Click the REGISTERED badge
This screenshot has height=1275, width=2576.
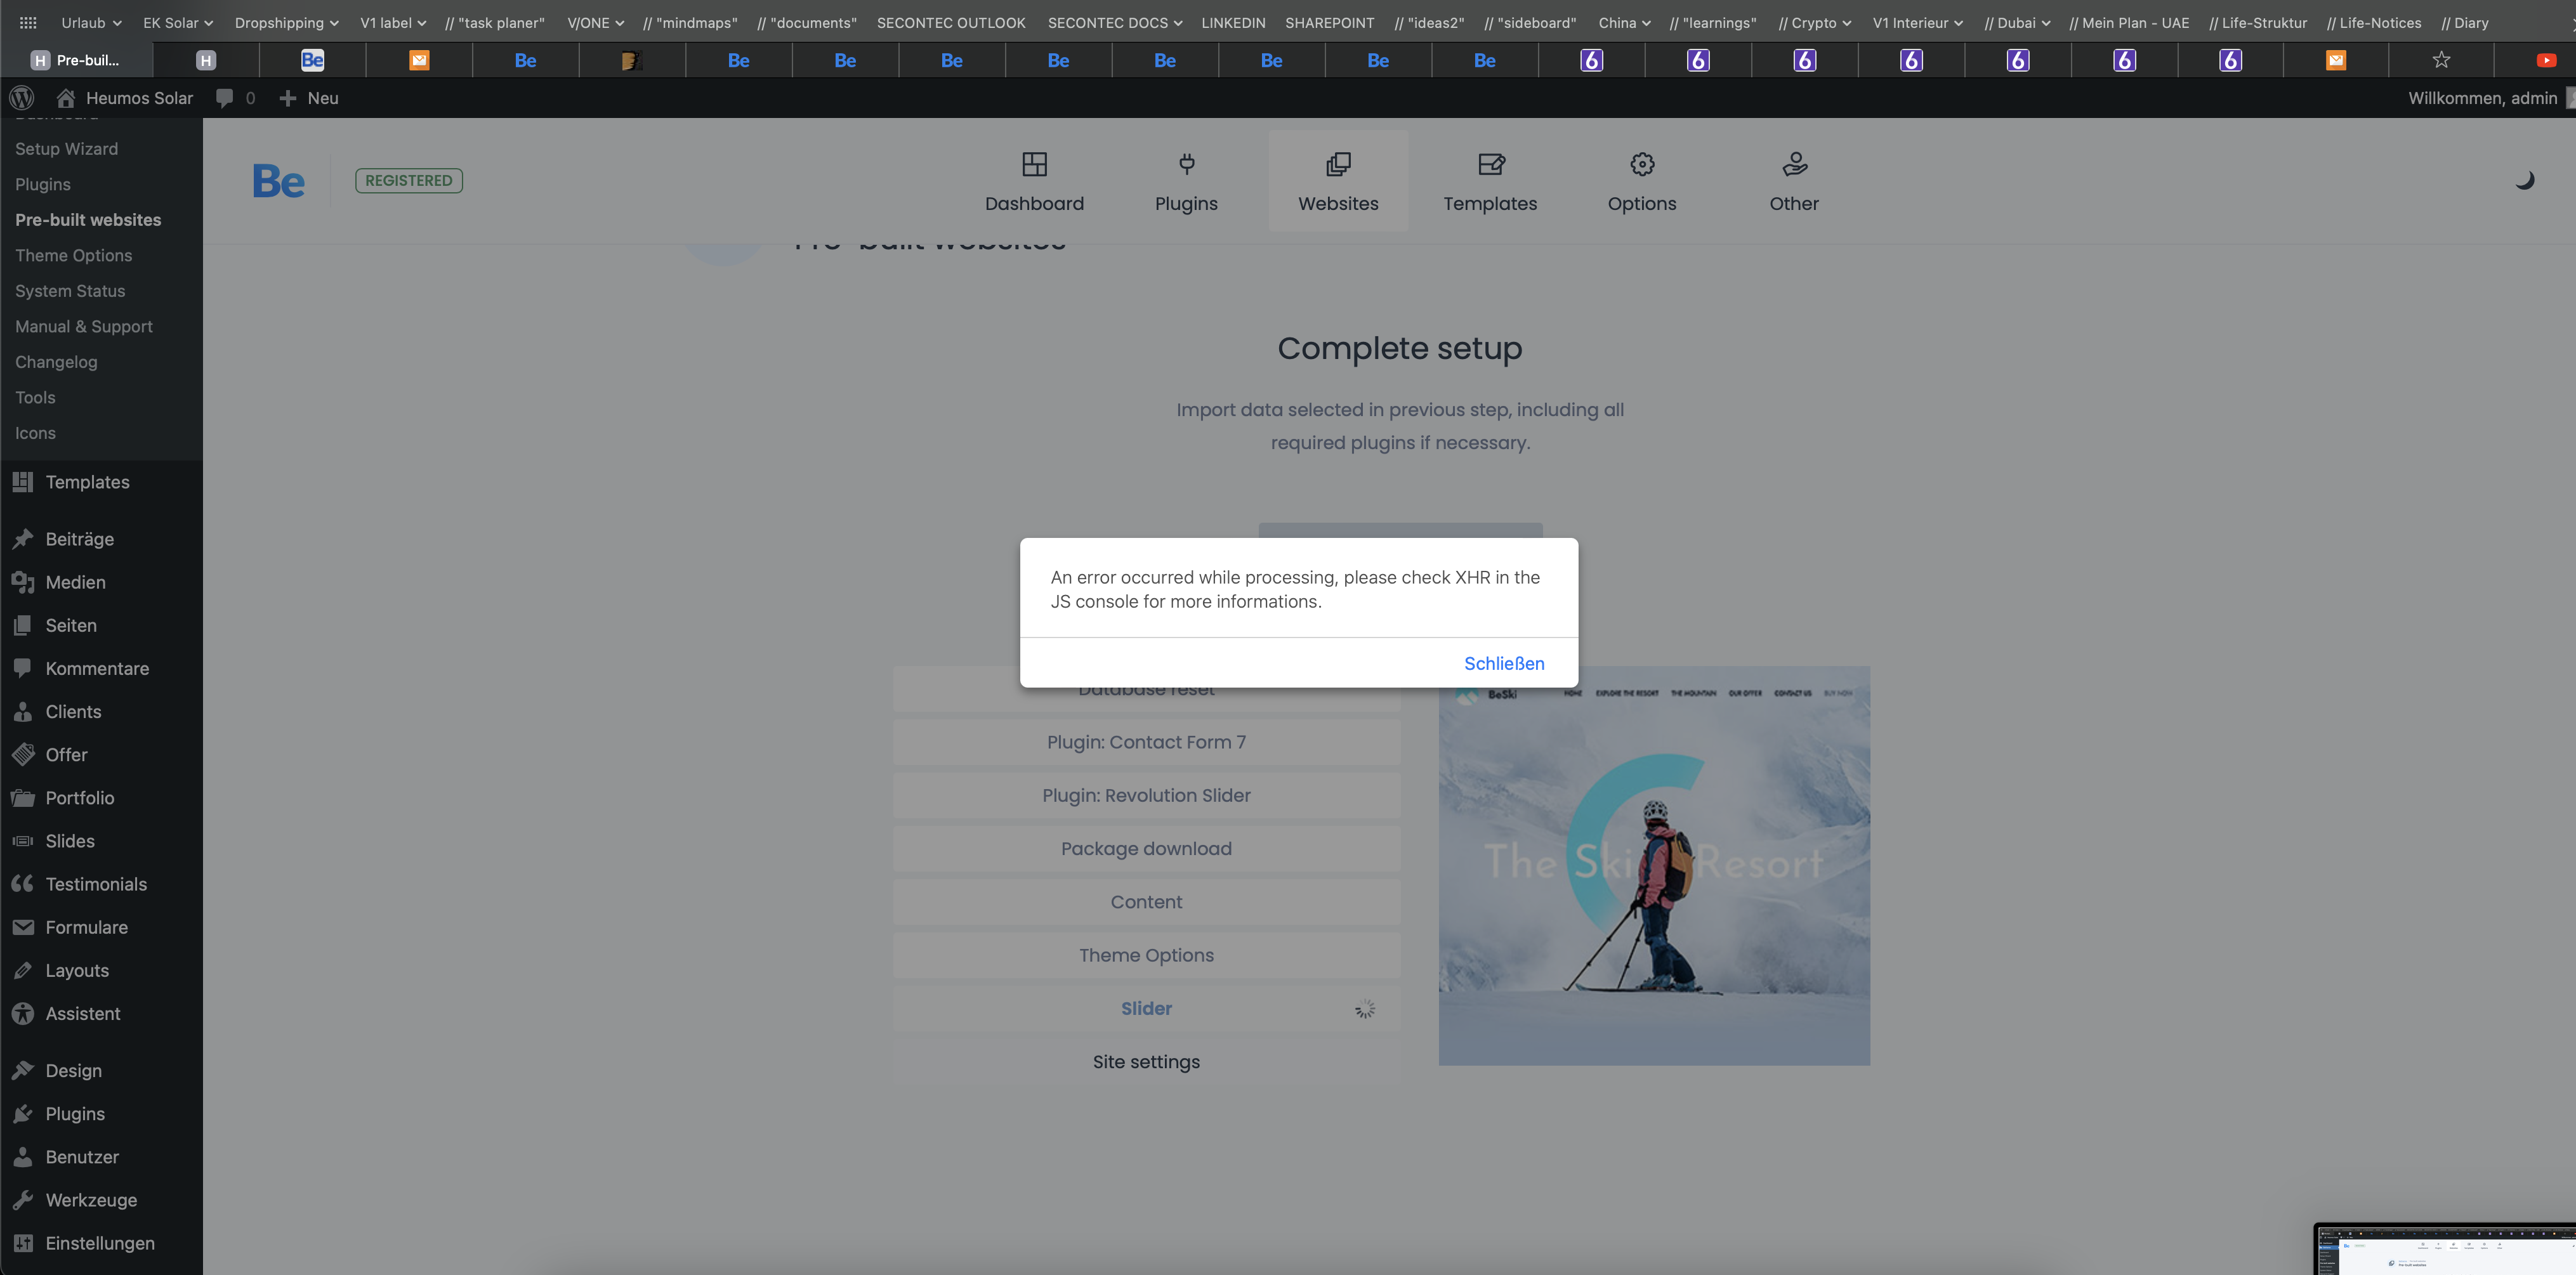coord(408,181)
